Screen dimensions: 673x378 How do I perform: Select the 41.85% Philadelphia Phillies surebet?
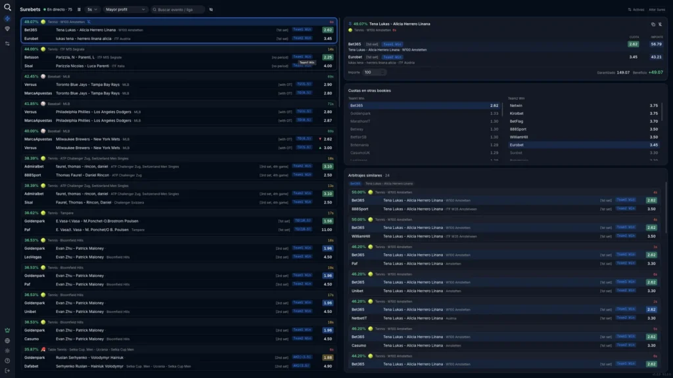(179, 112)
